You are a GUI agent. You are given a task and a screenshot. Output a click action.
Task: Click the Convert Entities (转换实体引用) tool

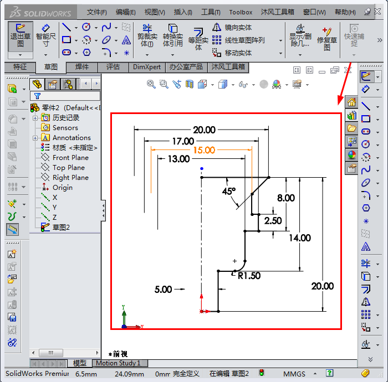pyautogui.click(x=173, y=35)
